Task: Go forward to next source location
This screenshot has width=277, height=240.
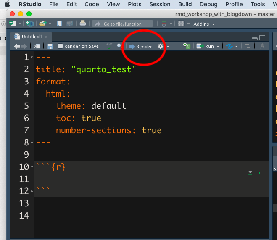Action: 24,47
